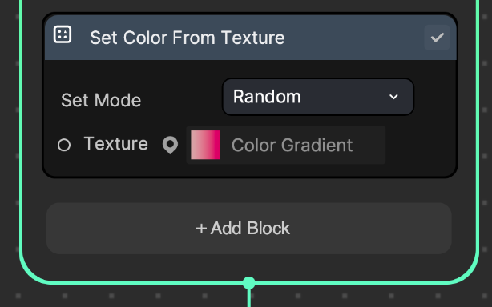Click the Color Gradient text label
The image size is (492, 307).
point(292,146)
